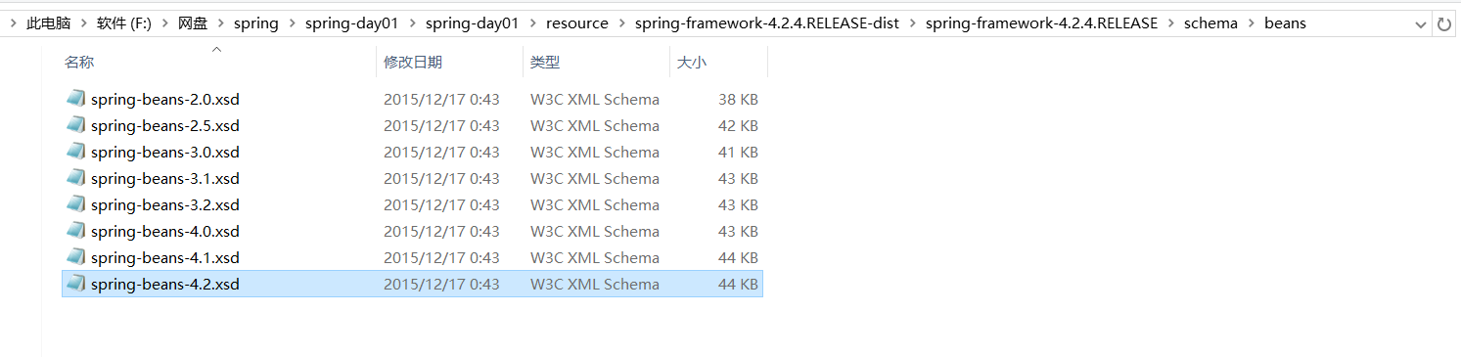Viewport: 1461px width, 357px height.
Task: Click the spring-beans-3.1.xsd file icon
Action: click(75, 178)
